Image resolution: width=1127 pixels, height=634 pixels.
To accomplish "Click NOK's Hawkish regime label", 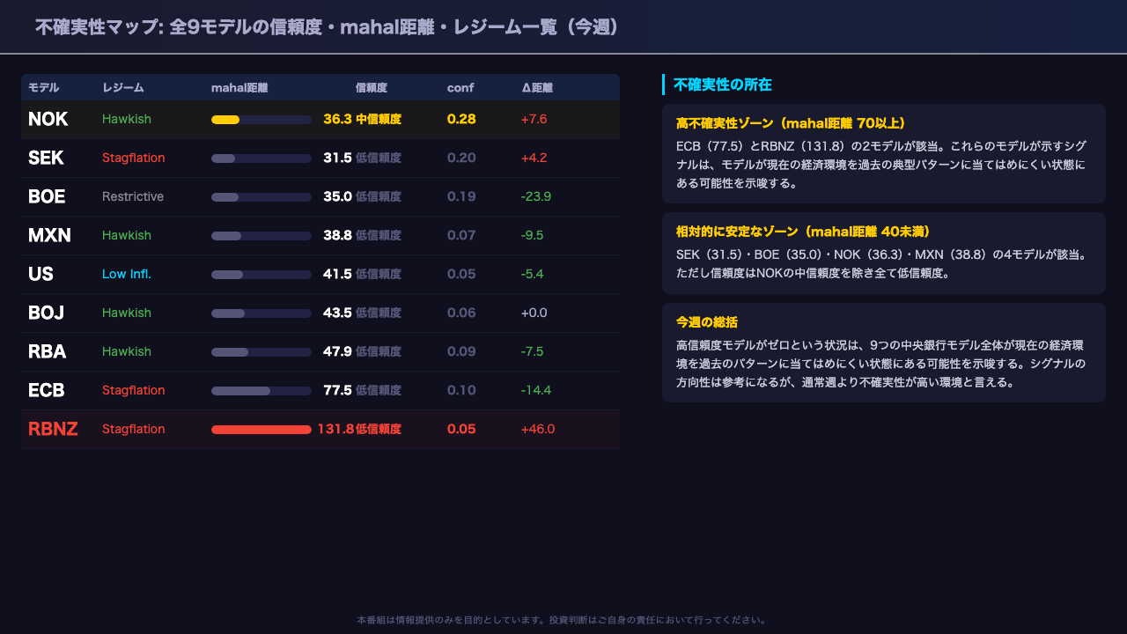I will click(127, 119).
